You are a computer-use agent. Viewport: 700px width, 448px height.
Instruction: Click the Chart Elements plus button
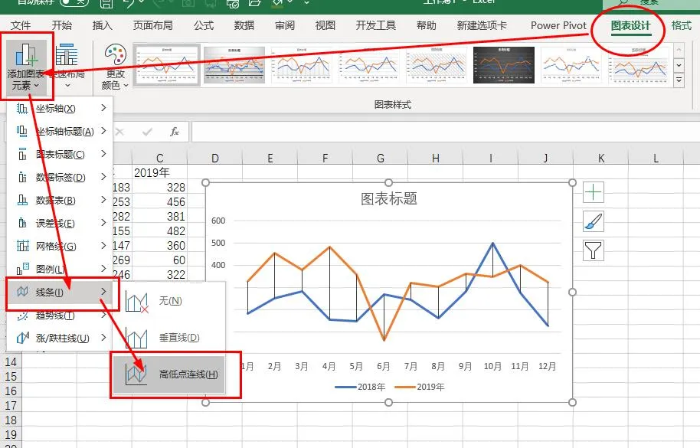click(594, 193)
